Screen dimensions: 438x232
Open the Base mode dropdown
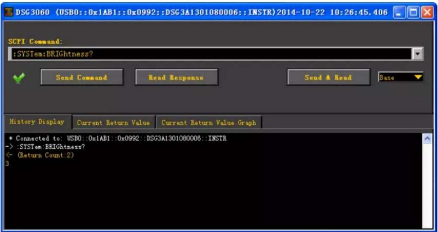click(401, 77)
